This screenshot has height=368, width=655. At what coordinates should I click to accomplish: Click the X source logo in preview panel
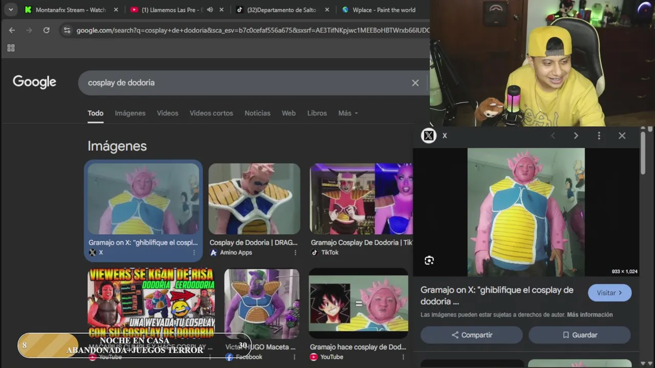429,135
